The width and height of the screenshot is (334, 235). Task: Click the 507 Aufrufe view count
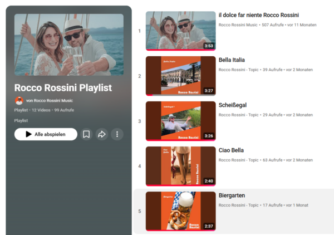point(273,25)
